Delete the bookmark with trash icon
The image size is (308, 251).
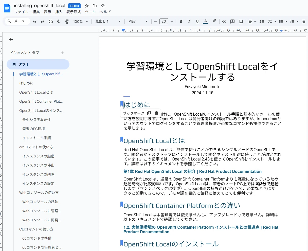tap(156, 113)
